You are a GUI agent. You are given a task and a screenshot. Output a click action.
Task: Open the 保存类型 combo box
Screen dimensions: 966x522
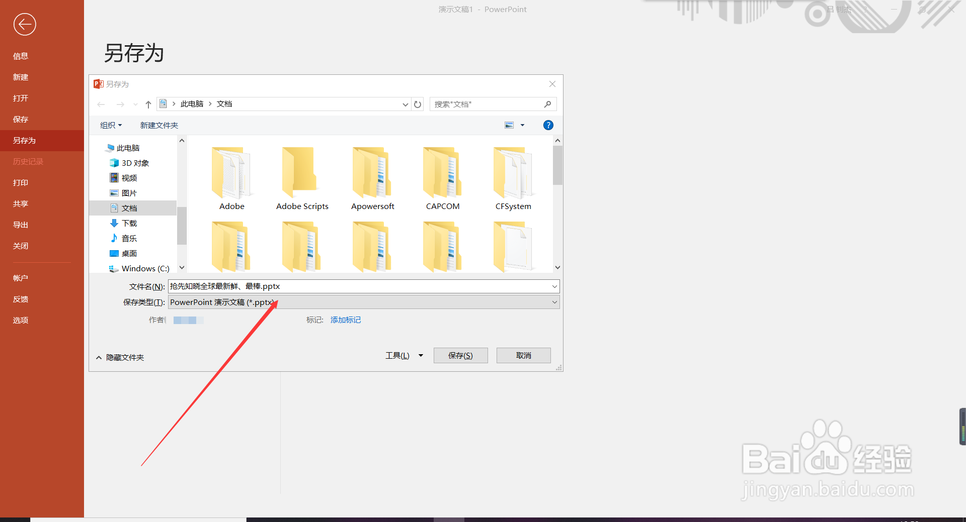pos(364,302)
